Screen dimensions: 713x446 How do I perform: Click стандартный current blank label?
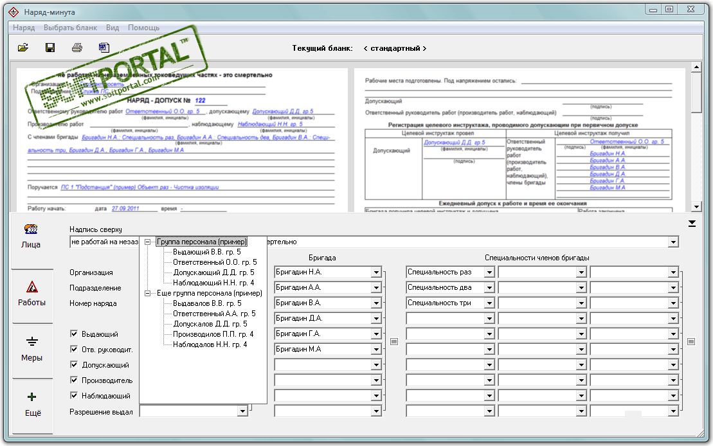[x=395, y=48]
